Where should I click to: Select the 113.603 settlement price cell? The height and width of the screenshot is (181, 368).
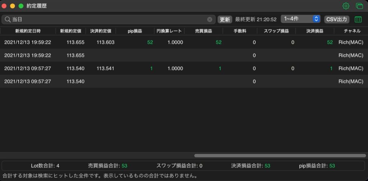coord(105,42)
